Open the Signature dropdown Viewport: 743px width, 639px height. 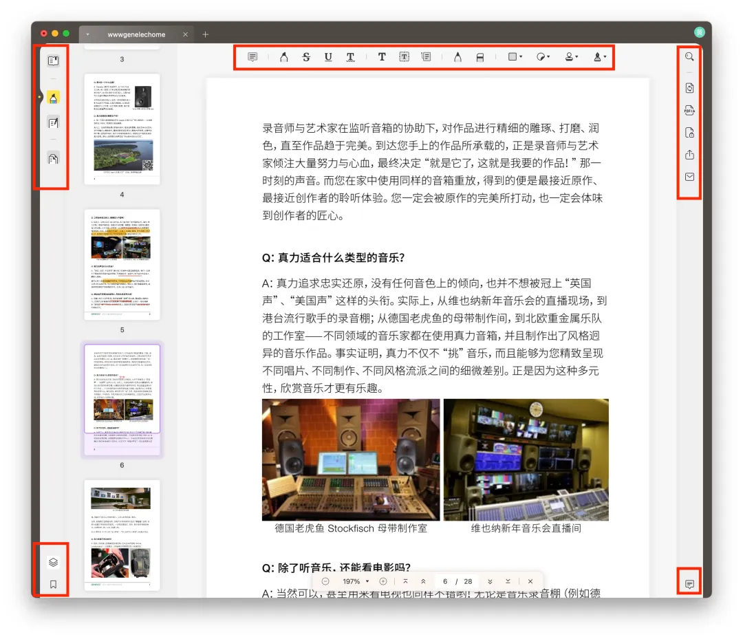coord(599,57)
